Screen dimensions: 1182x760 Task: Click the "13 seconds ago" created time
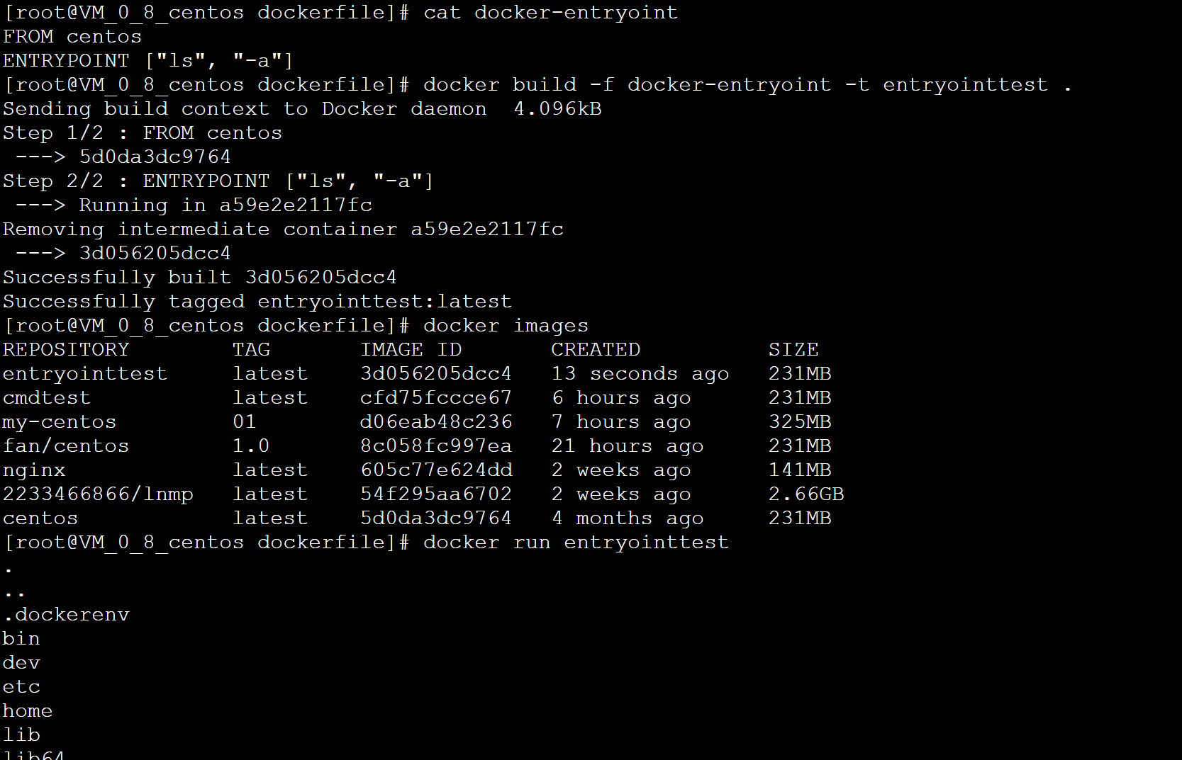tap(640, 374)
